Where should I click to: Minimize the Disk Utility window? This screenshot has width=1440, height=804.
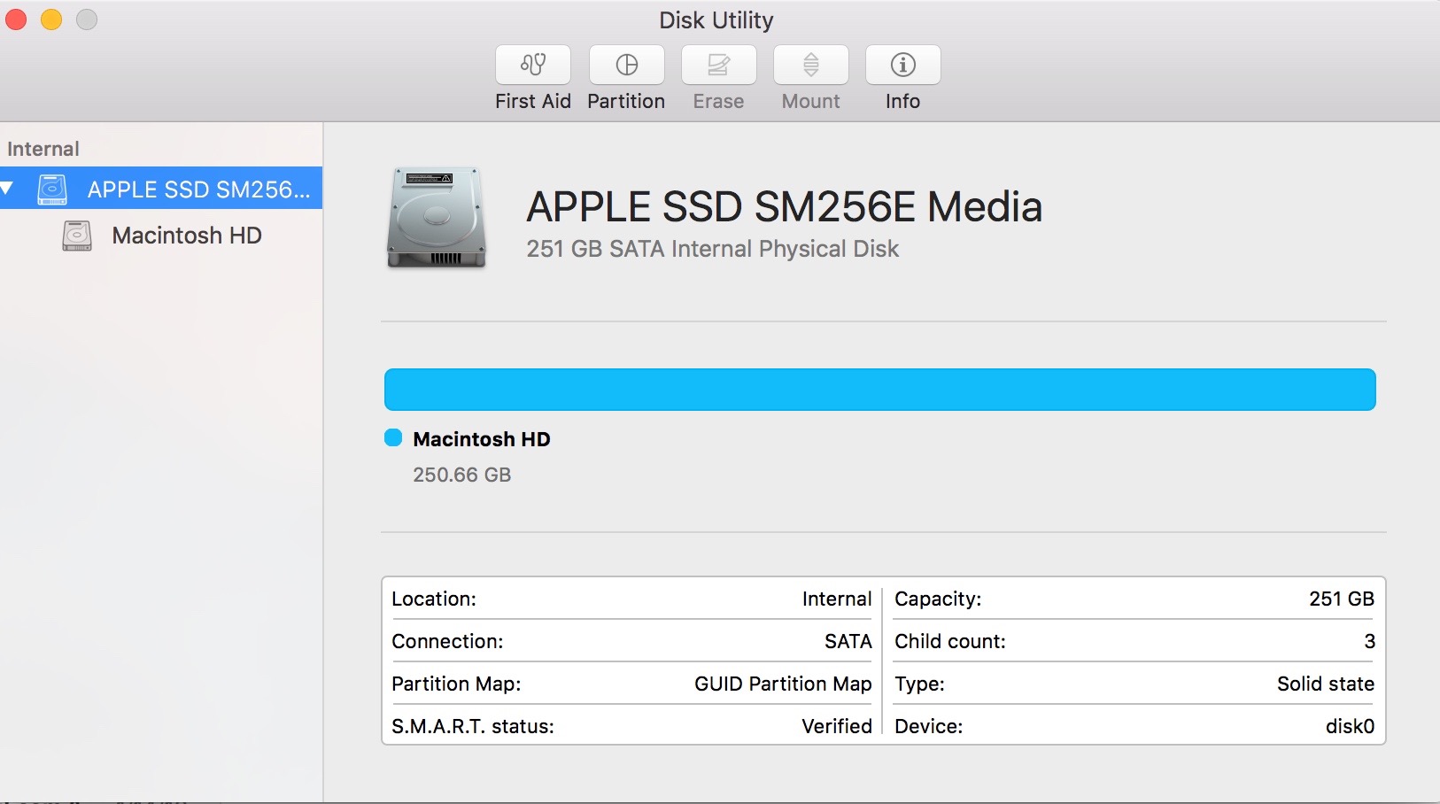pos(51,19)
